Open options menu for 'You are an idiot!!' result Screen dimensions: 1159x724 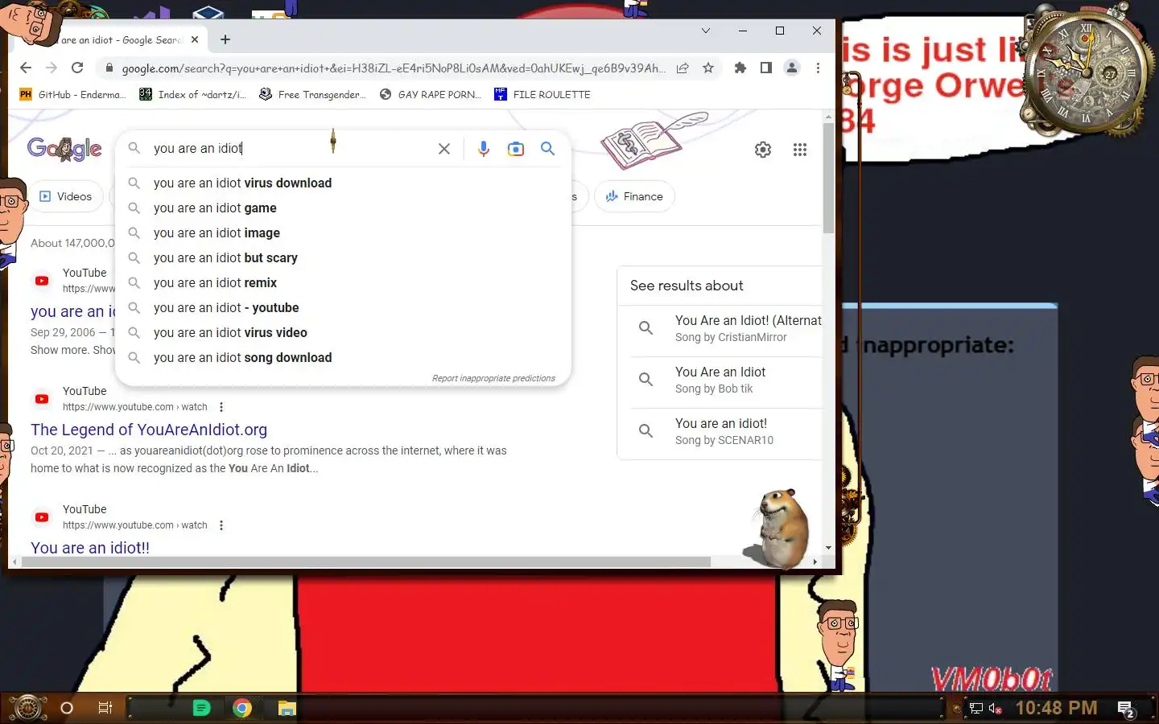tap(221, 525)
